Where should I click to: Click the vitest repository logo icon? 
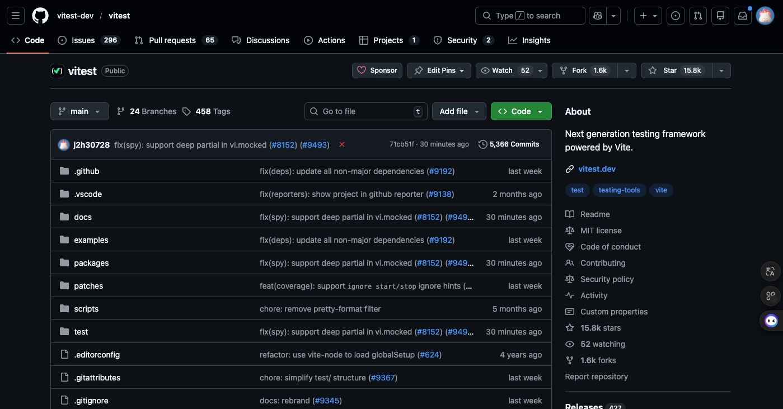(x=57, y=71)
